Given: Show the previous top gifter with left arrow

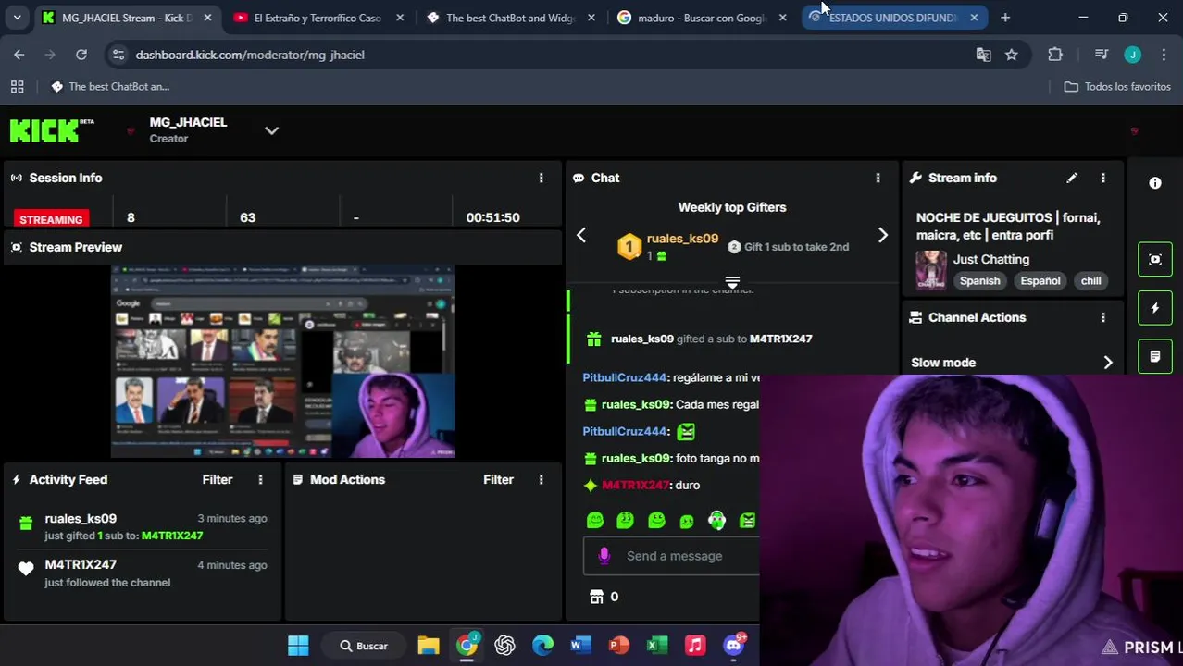Looking at the screenshot, I should 581,236.
